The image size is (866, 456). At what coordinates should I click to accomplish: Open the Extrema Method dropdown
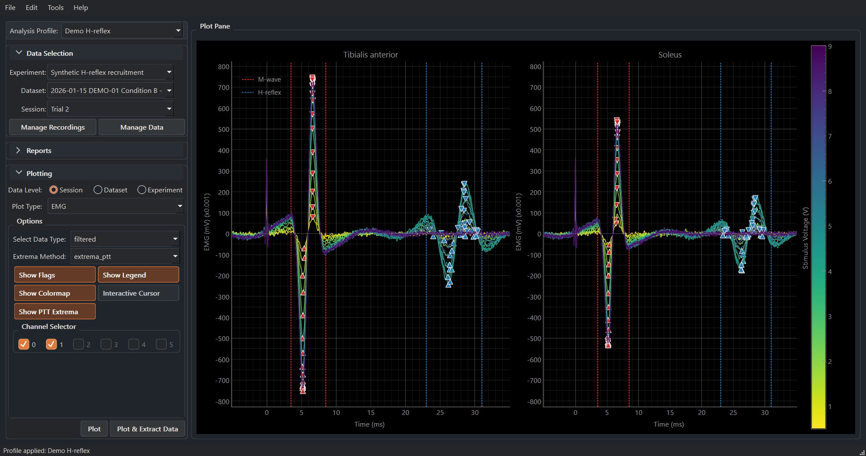tap(125, 256)
